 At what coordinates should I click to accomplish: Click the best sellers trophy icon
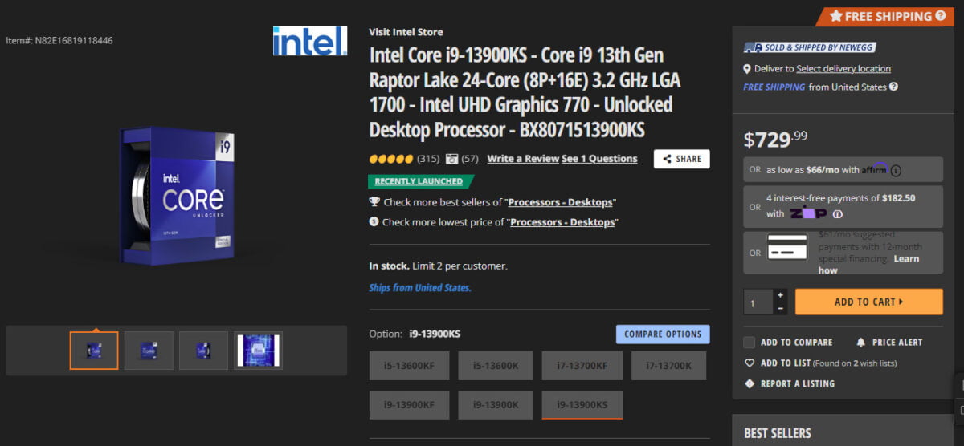click(374, 202)
